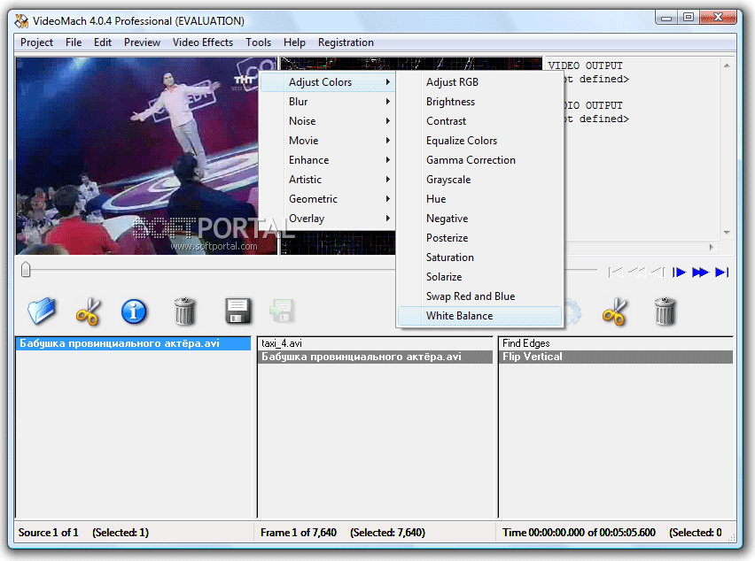
Task: Select the Flip Vertical effect entry
Action: tap(617, 357)
